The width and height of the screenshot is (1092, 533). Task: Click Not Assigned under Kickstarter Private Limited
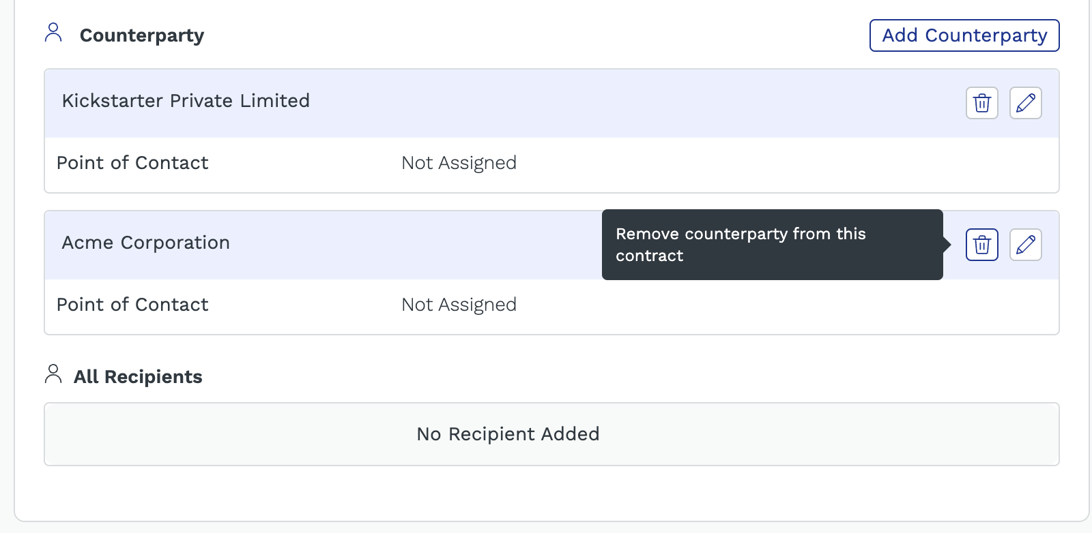tap(459, 163)
